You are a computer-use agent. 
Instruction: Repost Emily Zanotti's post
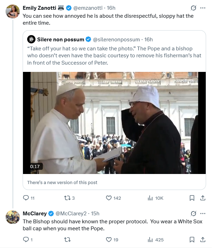[68, 198]
